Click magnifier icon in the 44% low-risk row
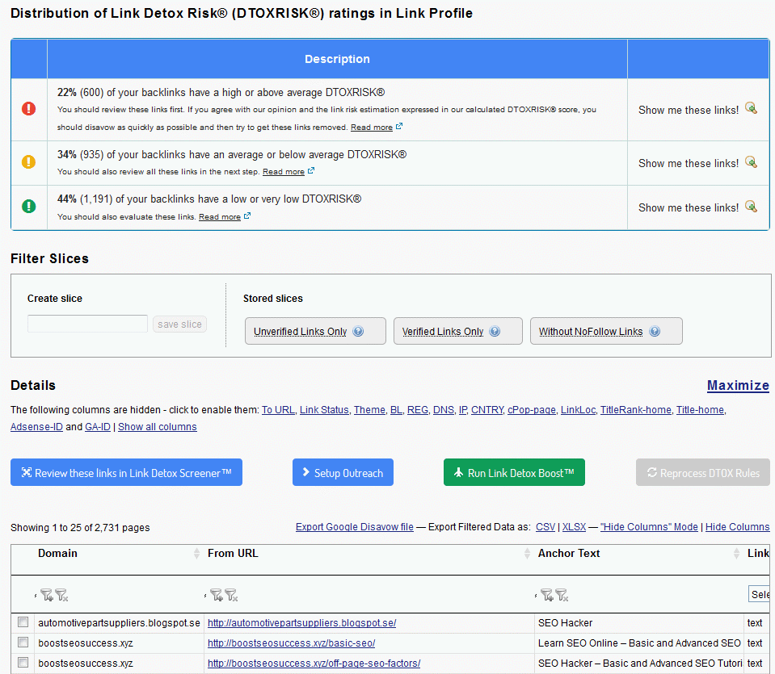The width and height of the screenshot is (775, 674). click(751, 207)
